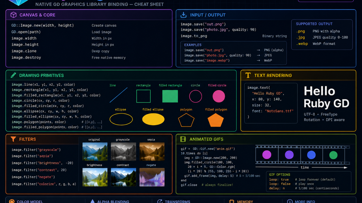Click the green outlined rectangle sample

tap(143, 96)
